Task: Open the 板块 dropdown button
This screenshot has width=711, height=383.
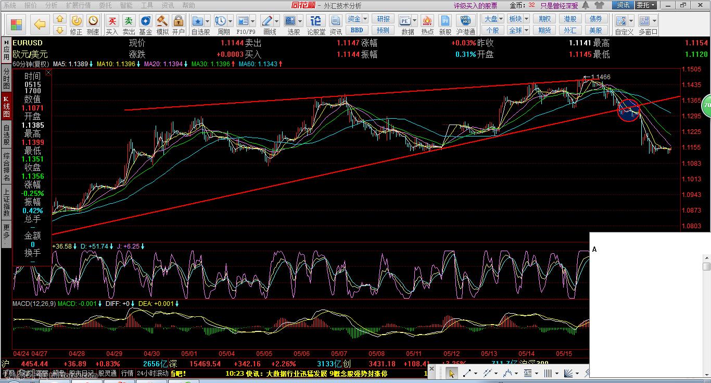Action: 518,19
